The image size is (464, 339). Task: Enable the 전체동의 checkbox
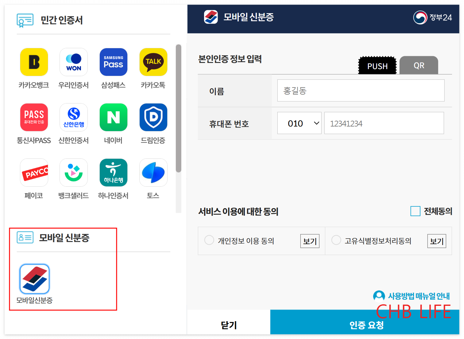click(x=415, y=211)
